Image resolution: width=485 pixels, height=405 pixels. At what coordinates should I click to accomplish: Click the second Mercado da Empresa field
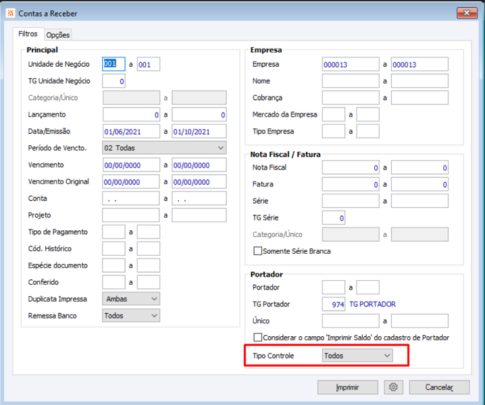(367, 114)
